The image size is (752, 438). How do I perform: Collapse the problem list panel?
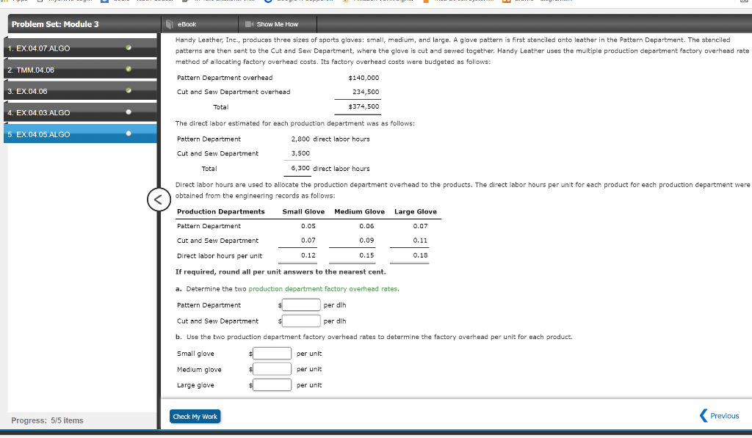[x=159, y=199]
